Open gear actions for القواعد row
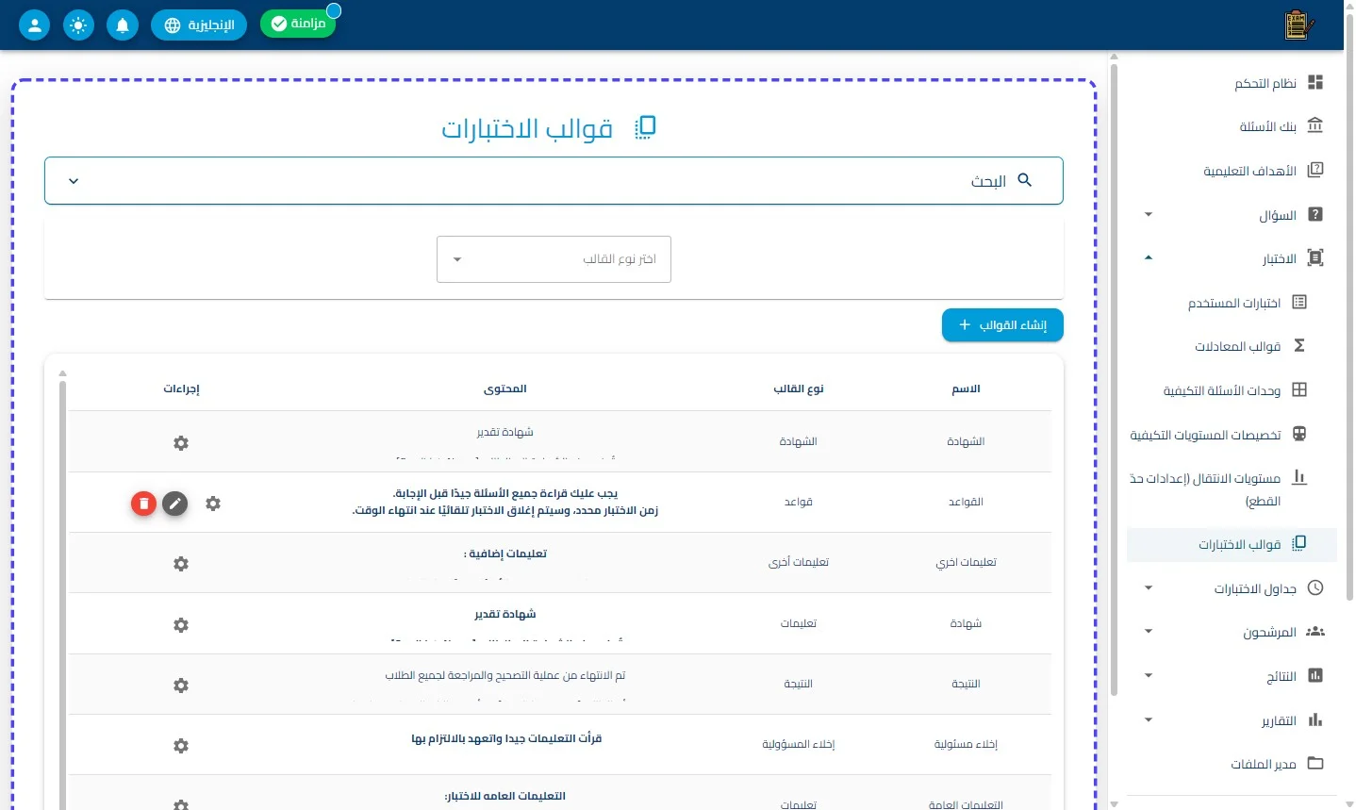This screenshot has width=1356, height=810. pos(213,504)
